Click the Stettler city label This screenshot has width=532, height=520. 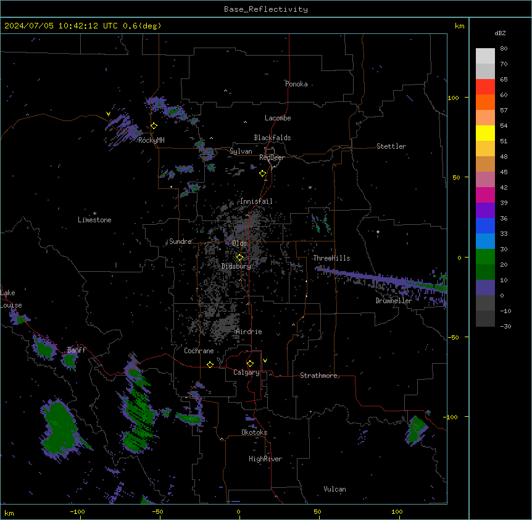coord(391,146)
